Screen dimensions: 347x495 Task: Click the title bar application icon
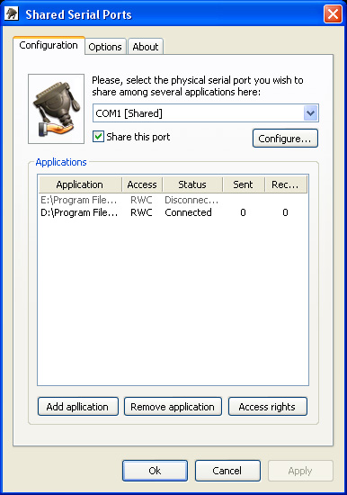pos(12,14)
